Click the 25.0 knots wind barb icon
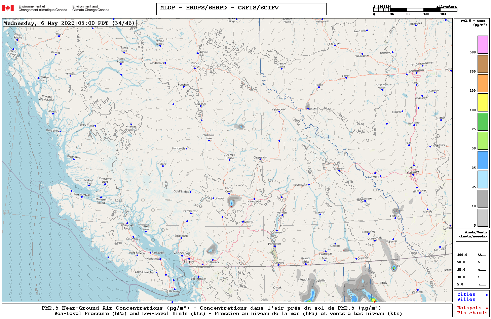Viewport: 491px width, 319px height. (482, 269)
